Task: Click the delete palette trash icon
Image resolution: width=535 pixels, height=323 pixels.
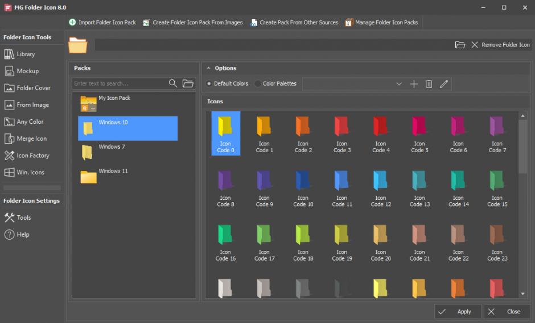Action: click(x=429, y=84)
